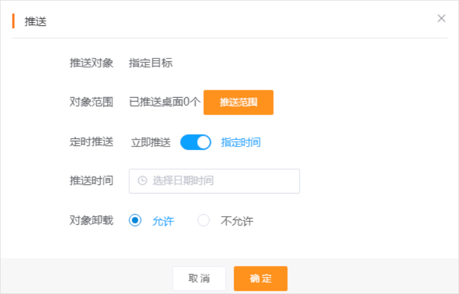Toggle the 定时推送 switch
The height and width of the screenshot is (294, 459).
tap(195, 142)
